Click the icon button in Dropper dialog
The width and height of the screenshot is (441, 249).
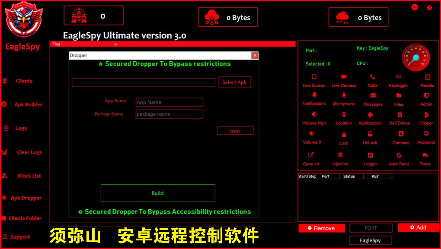[235, 130]
